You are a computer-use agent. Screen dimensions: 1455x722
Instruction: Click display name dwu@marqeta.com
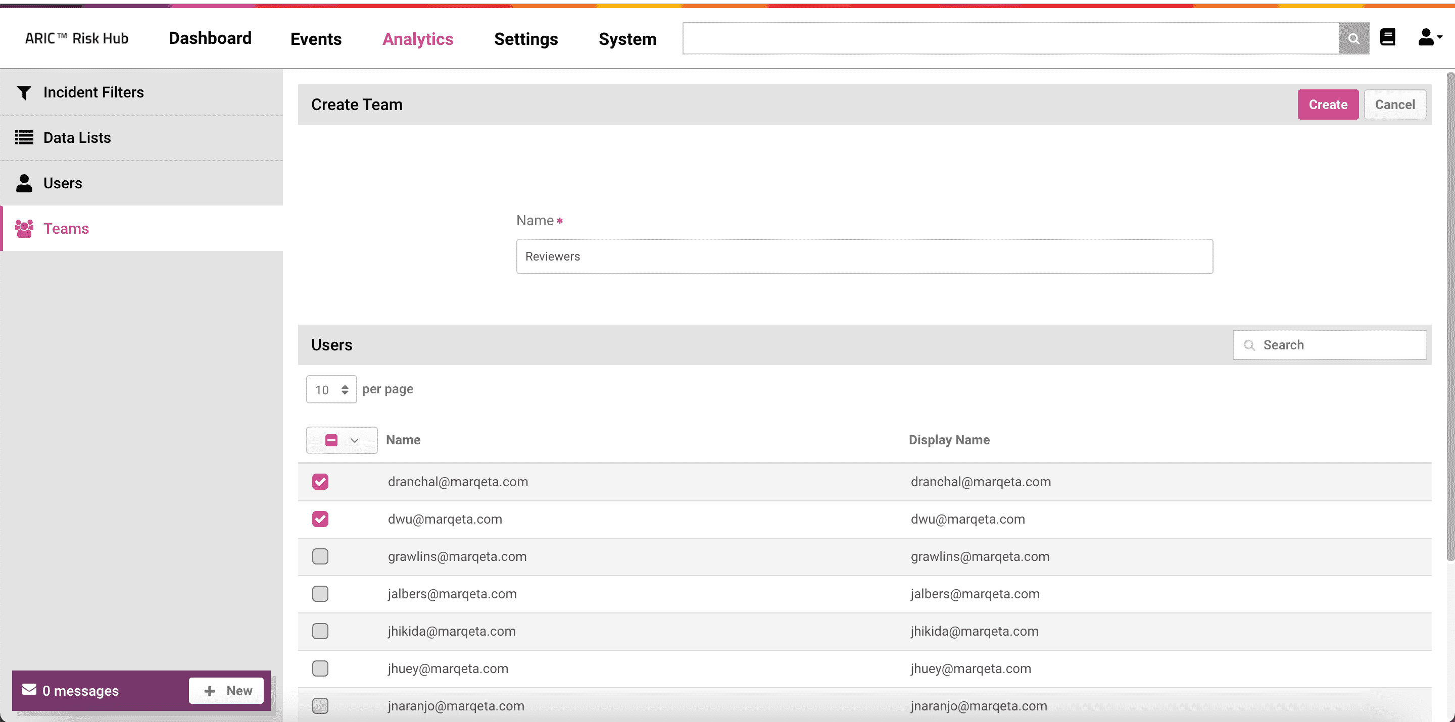pyautogui.click(x=967, y=520)
